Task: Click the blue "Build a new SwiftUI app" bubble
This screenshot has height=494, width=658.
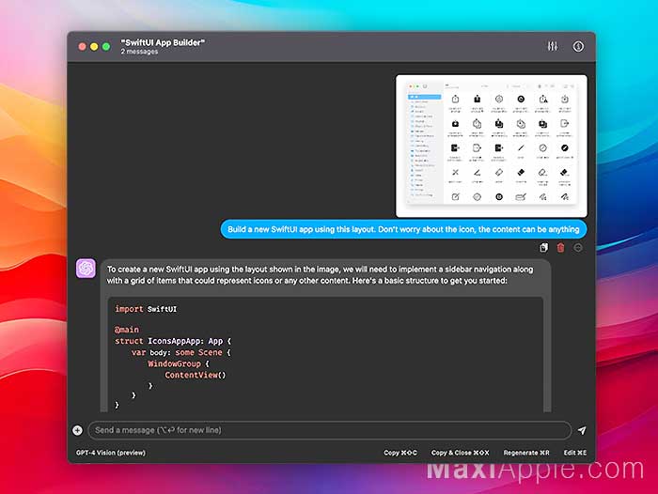Action: click(403, 229)
